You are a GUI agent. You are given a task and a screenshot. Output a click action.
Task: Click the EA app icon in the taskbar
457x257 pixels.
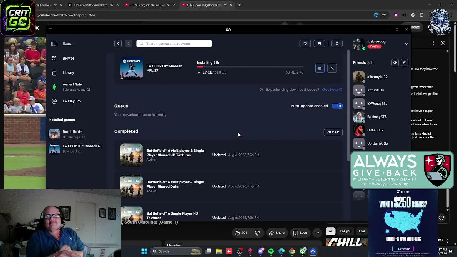(313, 251)
